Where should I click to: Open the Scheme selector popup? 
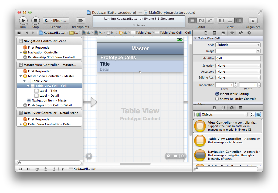pyautogui.click(x=56, y=21)
